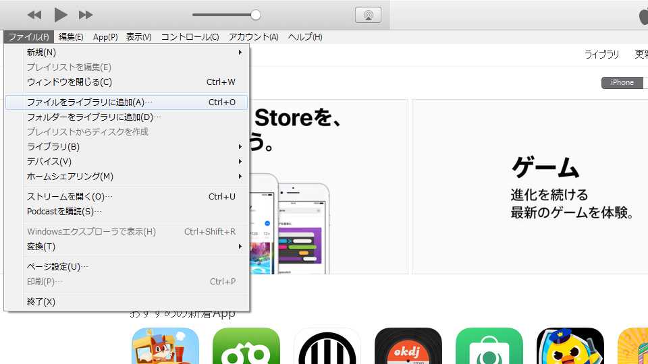Select フォルダーをライブラリに追加(D)…
Screen dimensions: 648x364
click(126, 117)
